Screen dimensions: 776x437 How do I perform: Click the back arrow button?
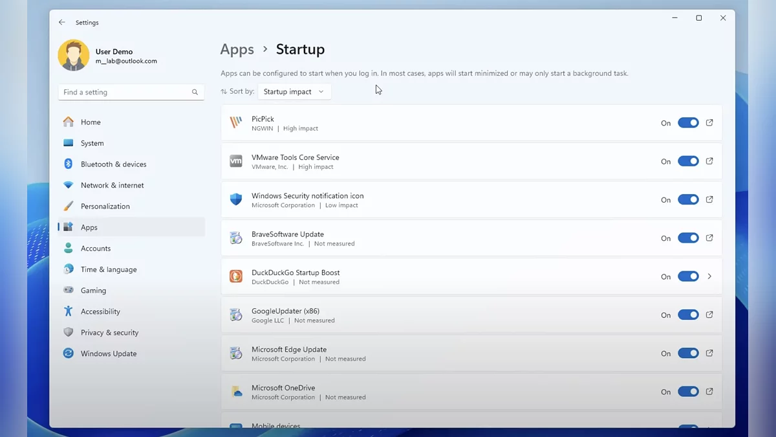pos(61,22)
